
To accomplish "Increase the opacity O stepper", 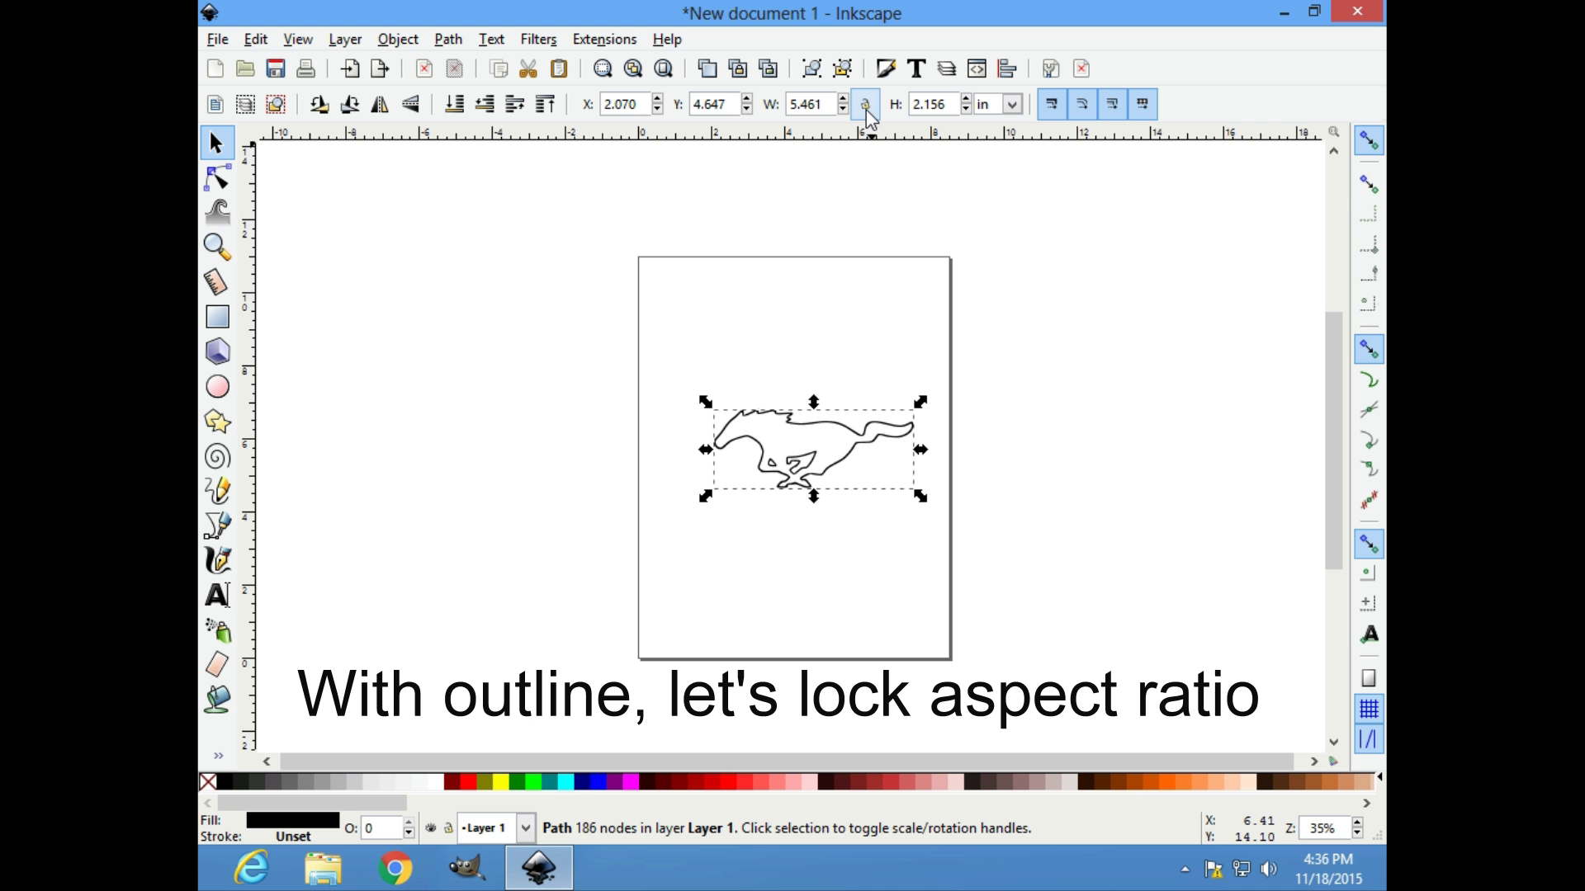I will click(x=409, y=823).
